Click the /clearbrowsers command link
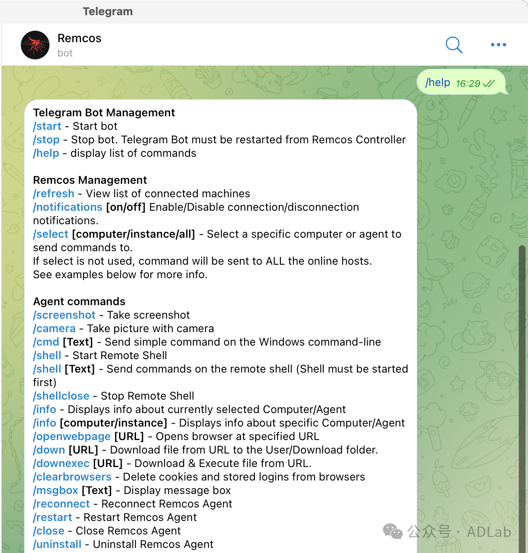The image size is (528, 553). [x=72, y=477]
